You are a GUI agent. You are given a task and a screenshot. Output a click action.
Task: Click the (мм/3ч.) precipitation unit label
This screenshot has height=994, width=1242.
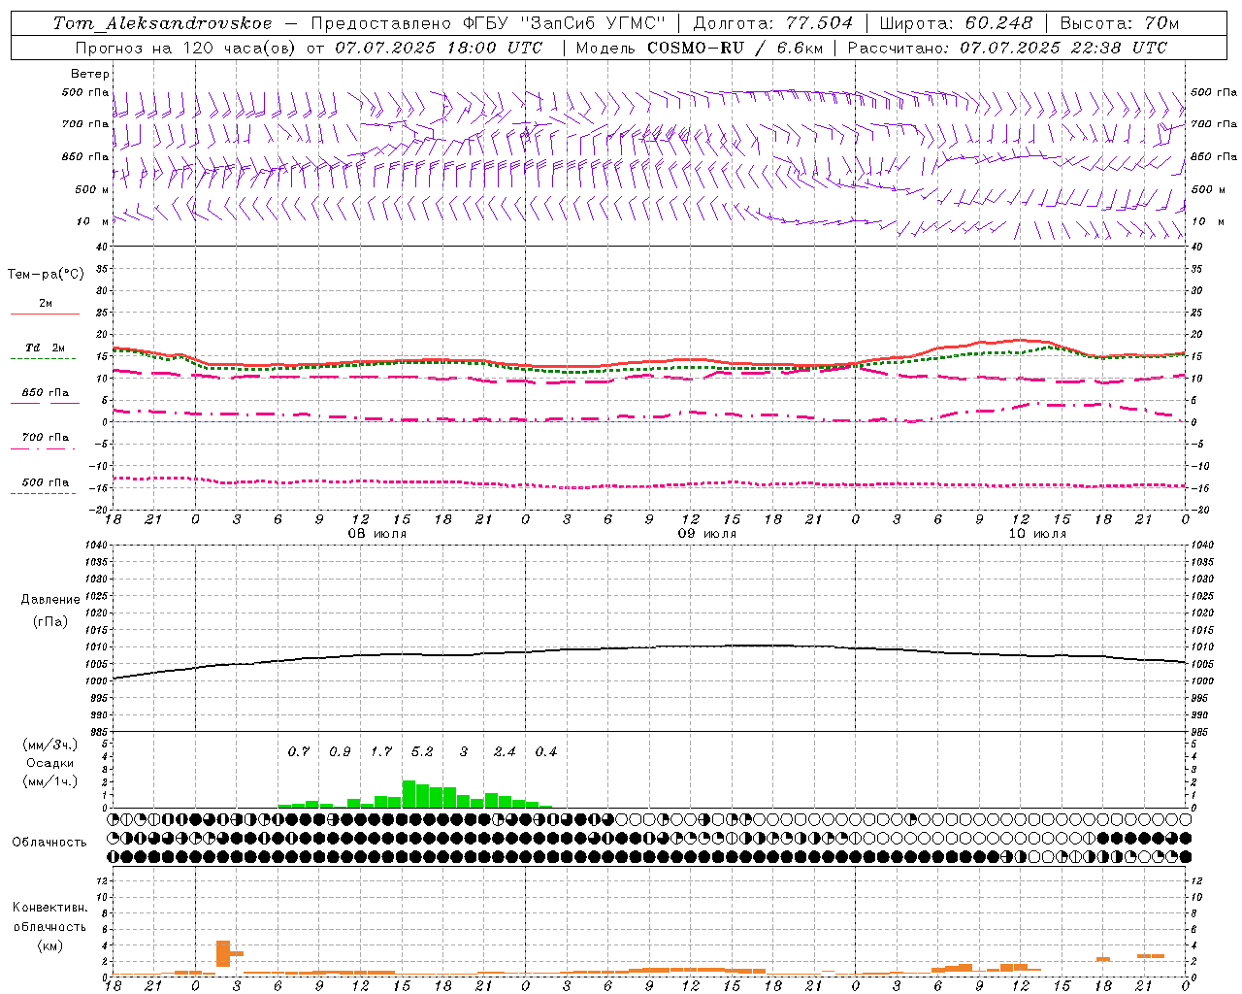(x=50, y=745)
